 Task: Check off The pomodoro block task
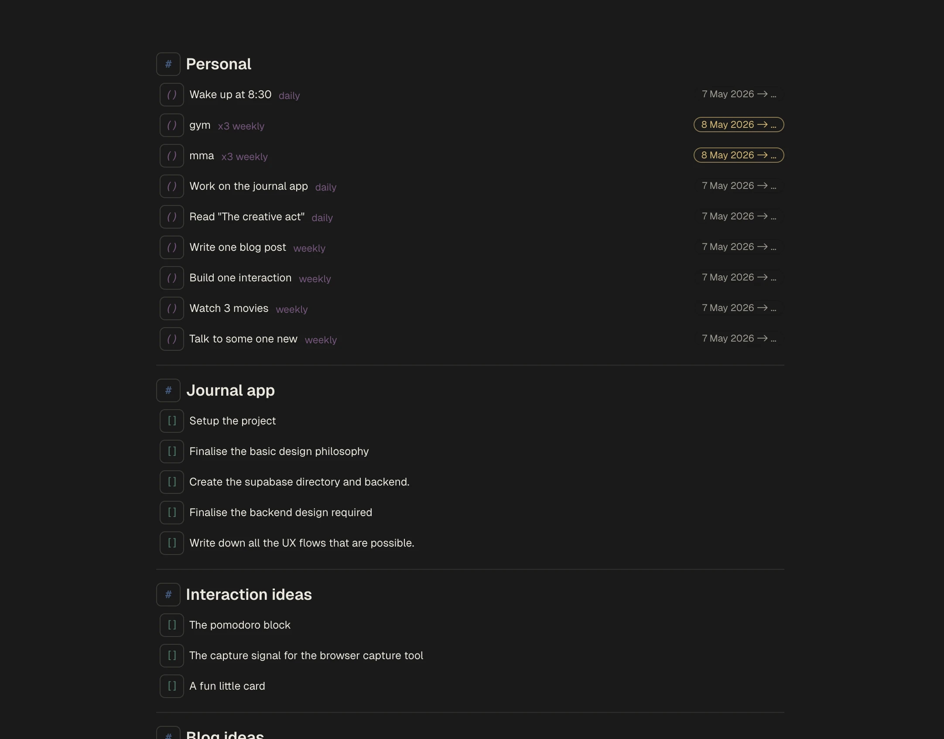click(172, 625)
